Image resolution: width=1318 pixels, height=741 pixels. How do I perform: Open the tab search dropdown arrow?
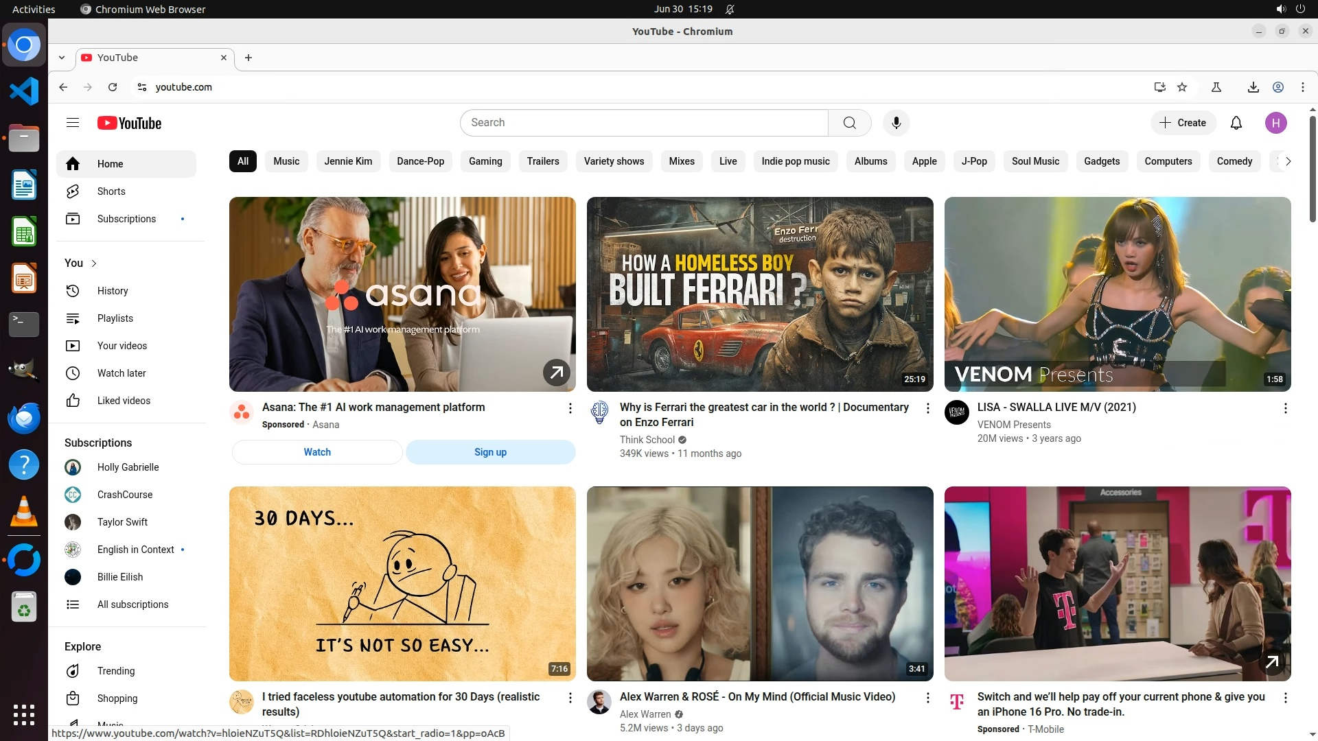(62, 58)
